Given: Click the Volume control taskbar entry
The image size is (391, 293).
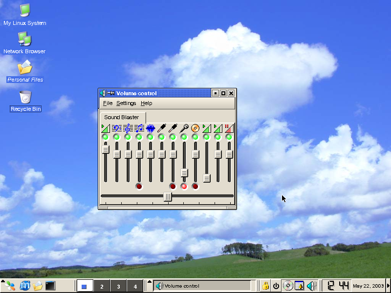Looking at the screenshot, I should (202, 286).
